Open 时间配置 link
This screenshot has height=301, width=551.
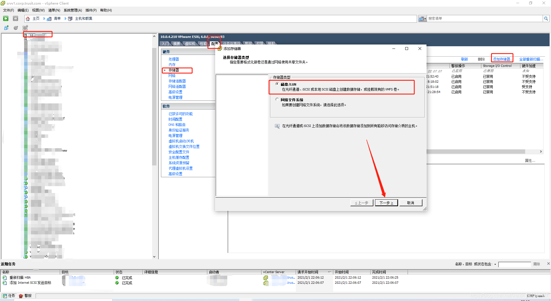pos(175,119)
